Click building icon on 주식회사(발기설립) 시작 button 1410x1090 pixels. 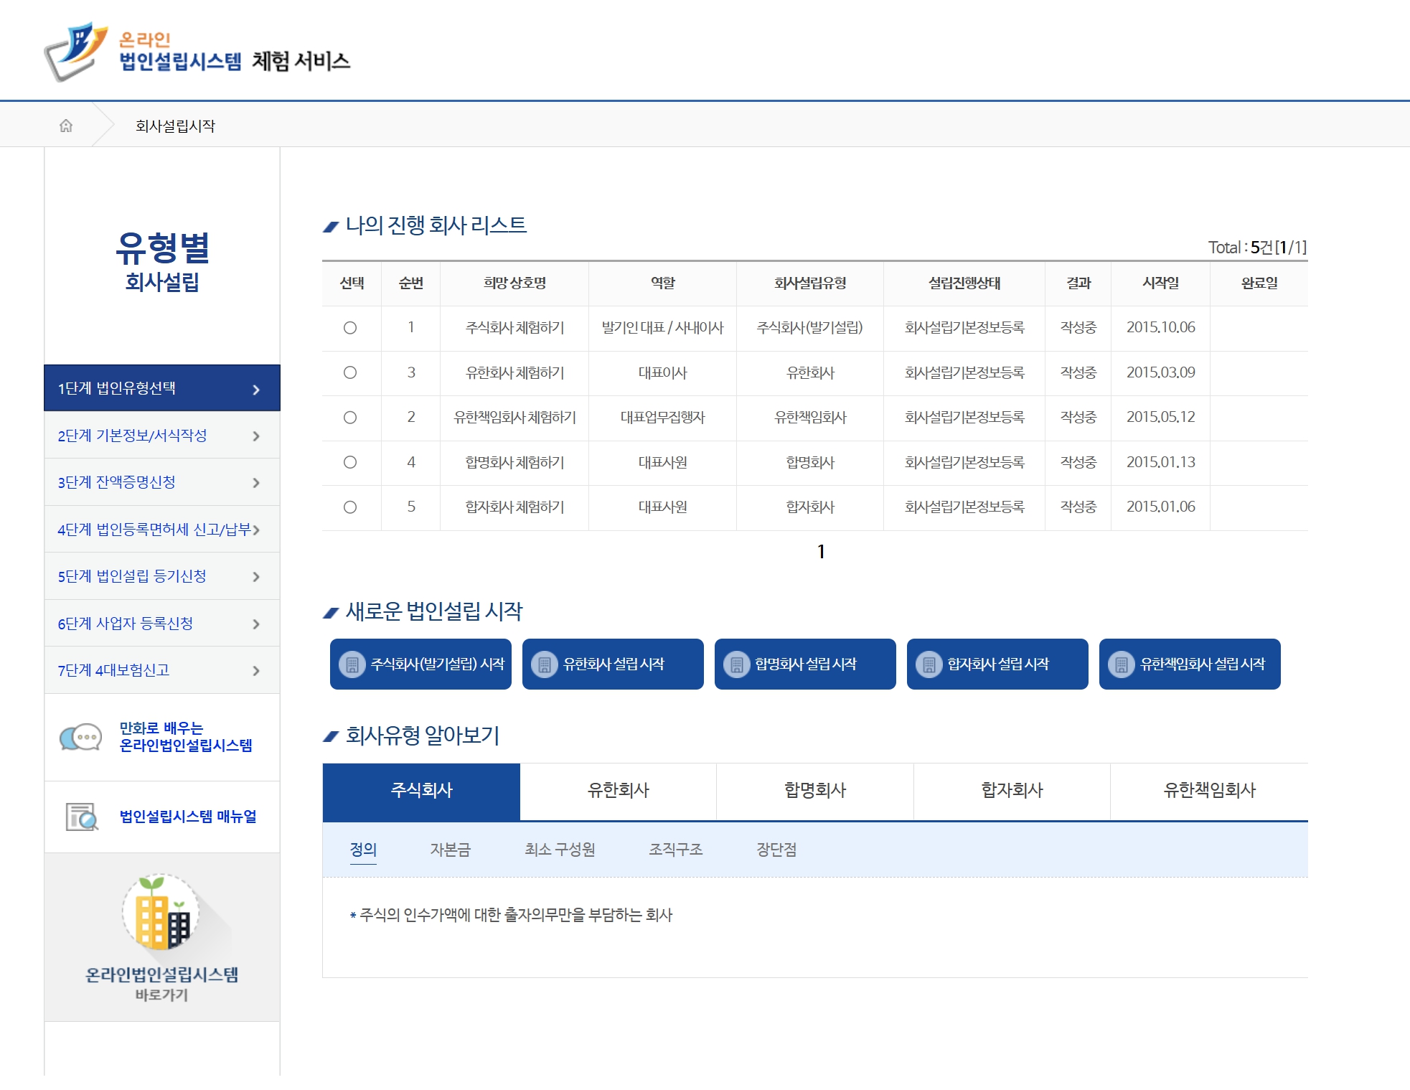(x=352, y=664)
